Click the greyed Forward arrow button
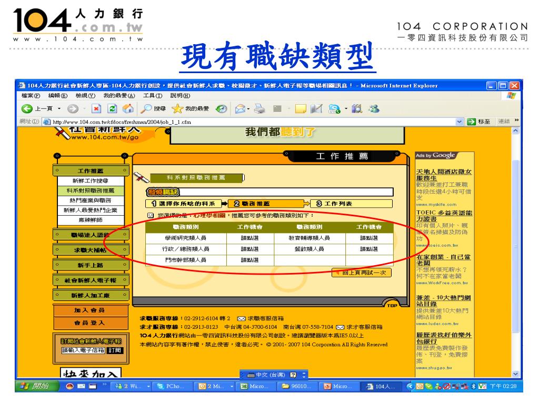539x404 pixels. point(73,109)
